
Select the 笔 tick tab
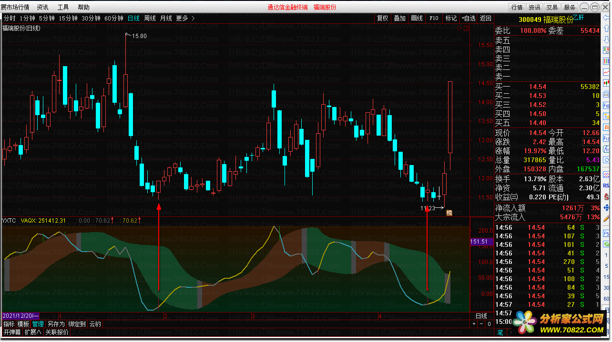pos(501,332)
